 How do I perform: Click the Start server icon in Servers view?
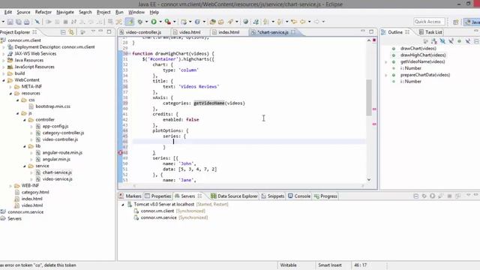coord(432,196)
